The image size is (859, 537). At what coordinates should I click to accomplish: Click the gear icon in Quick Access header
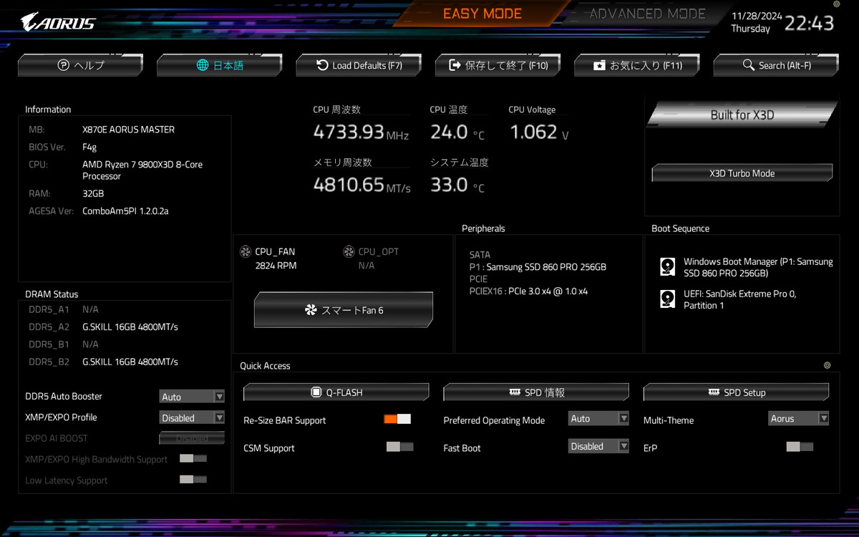pos(827,365)
